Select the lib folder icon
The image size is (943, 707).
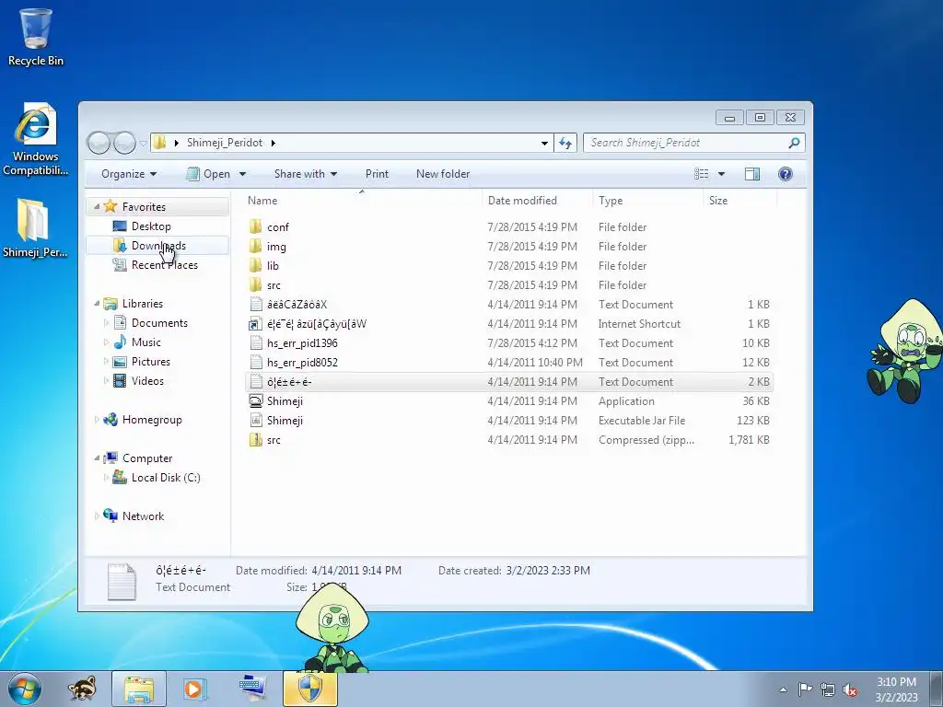click(x=256, y=265)
